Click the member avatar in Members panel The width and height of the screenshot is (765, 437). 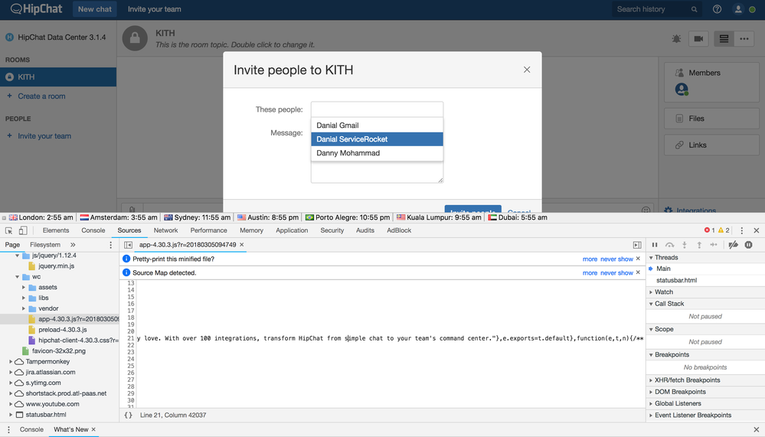682,90
